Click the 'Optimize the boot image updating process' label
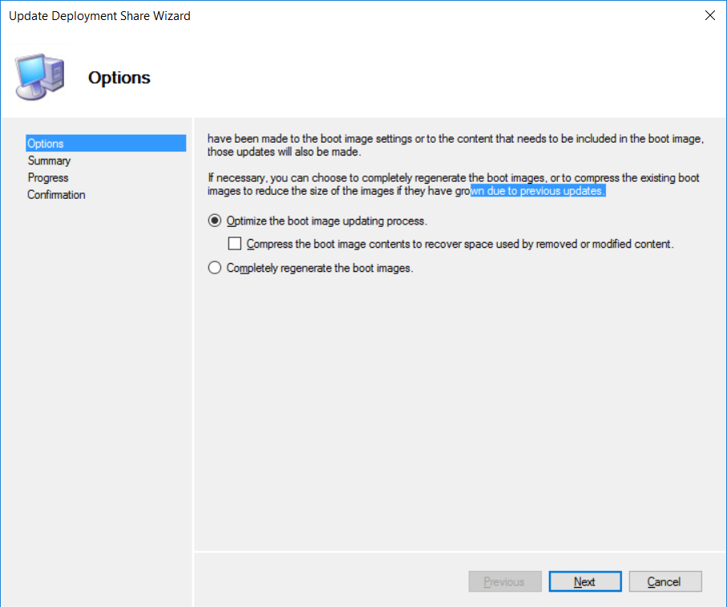Viewport: 727px width, 607px height. 326,221
